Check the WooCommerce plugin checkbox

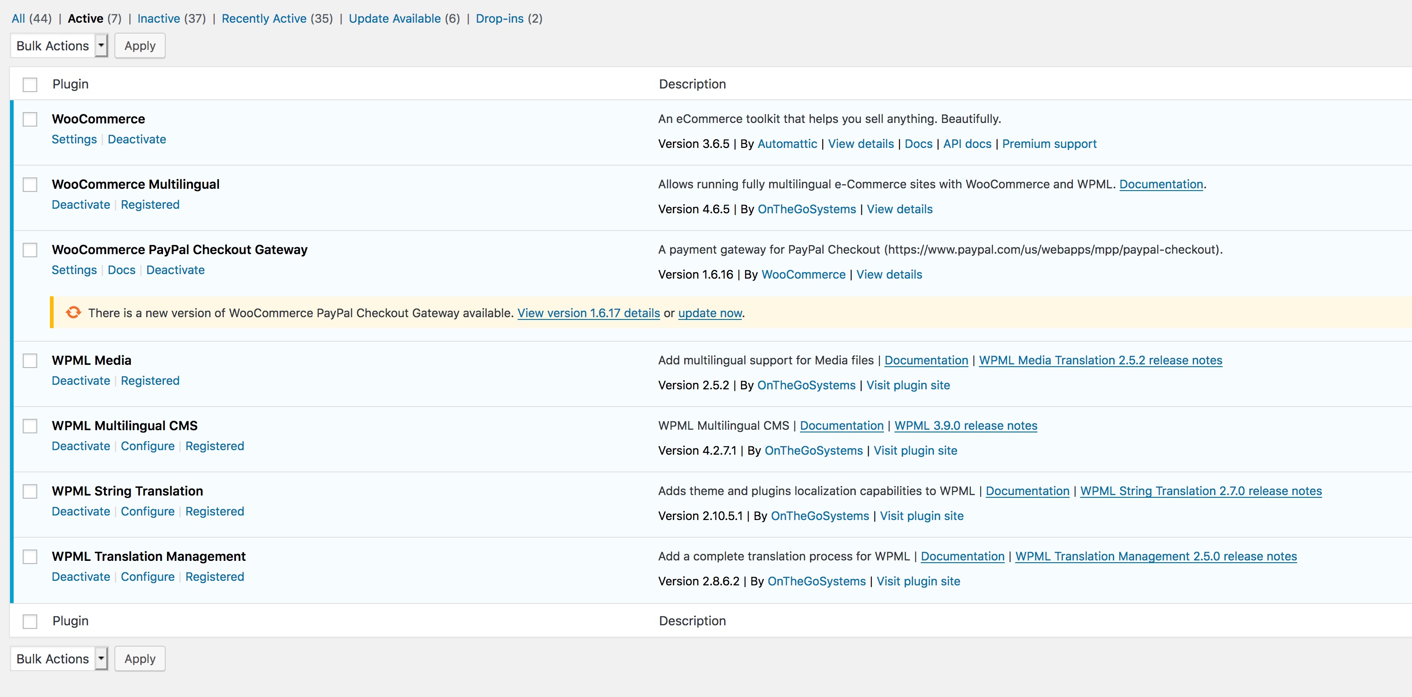pos(30,119)
